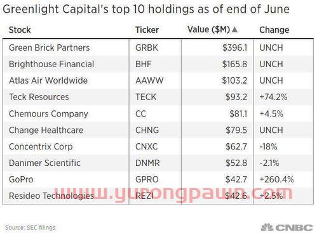Select the Brighthouse Financial stock name

[x=51, y=64]
